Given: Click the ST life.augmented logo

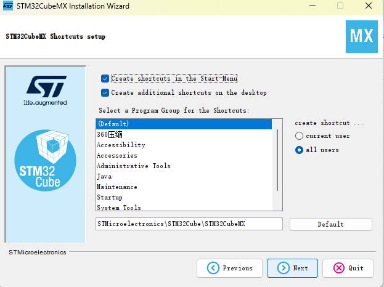Looking at the screenshot, I should point(46,91).
